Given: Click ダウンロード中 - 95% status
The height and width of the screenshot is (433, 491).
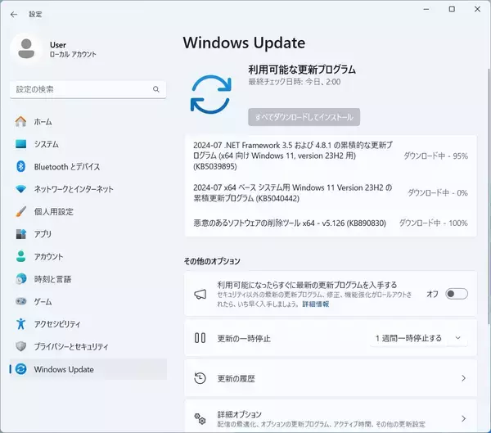Looking at the screenshot, I should pyautogui.click(x=435, y=156).
